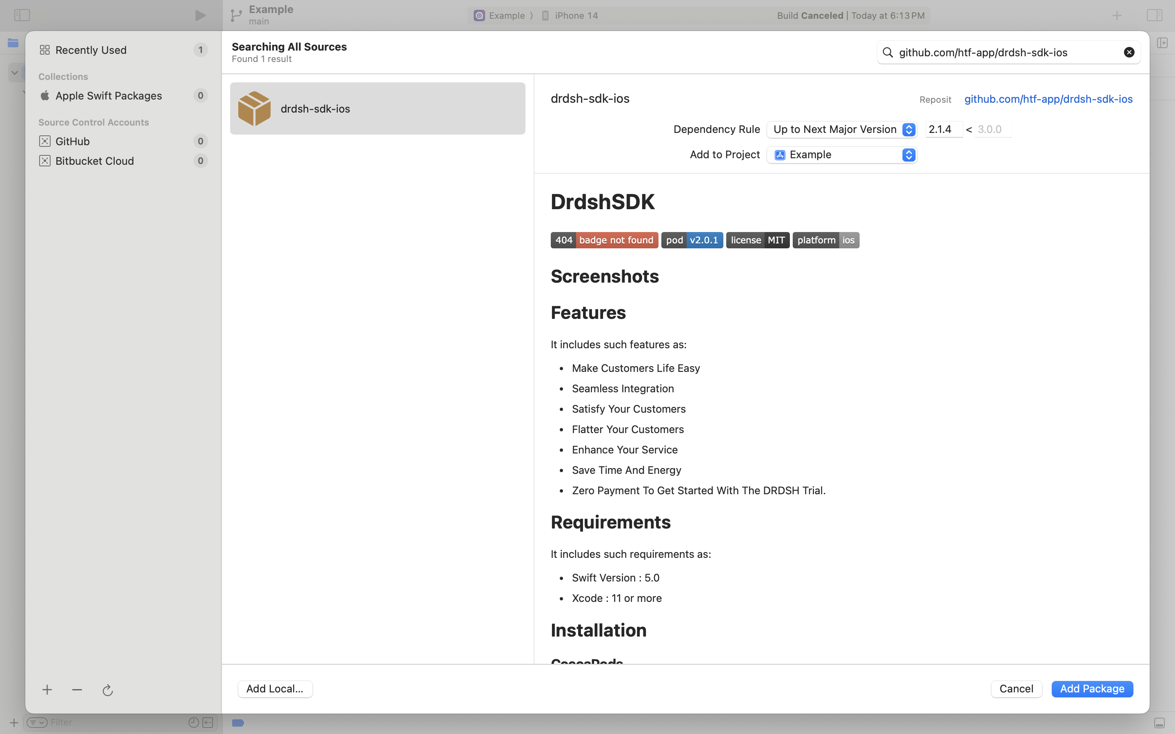The height and width of the screenshot is (734, 1175).
Task: Open the Add to Project dropdown
Action: (841, 155)
